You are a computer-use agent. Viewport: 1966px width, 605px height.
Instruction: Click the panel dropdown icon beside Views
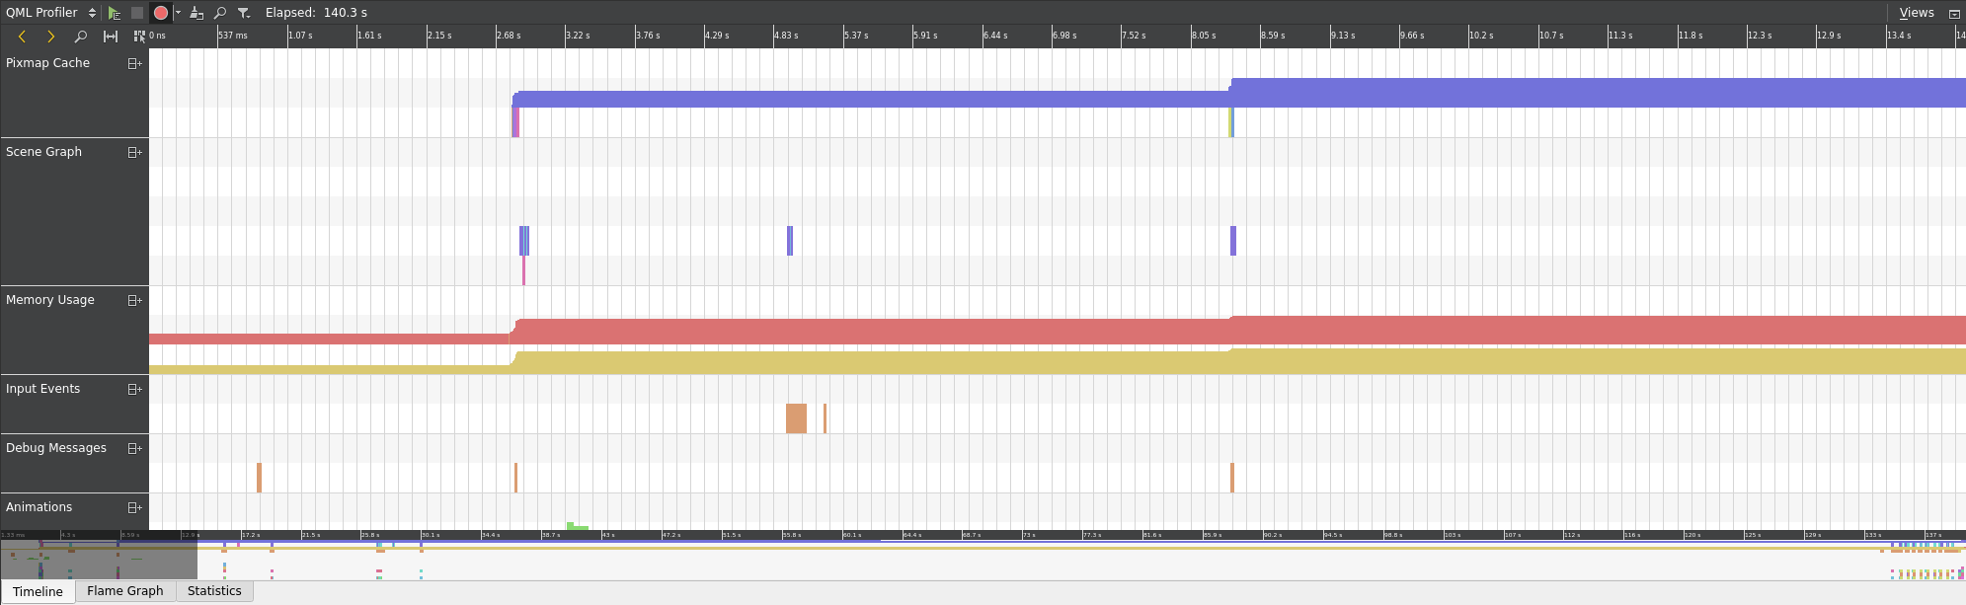pos(1953,13)
